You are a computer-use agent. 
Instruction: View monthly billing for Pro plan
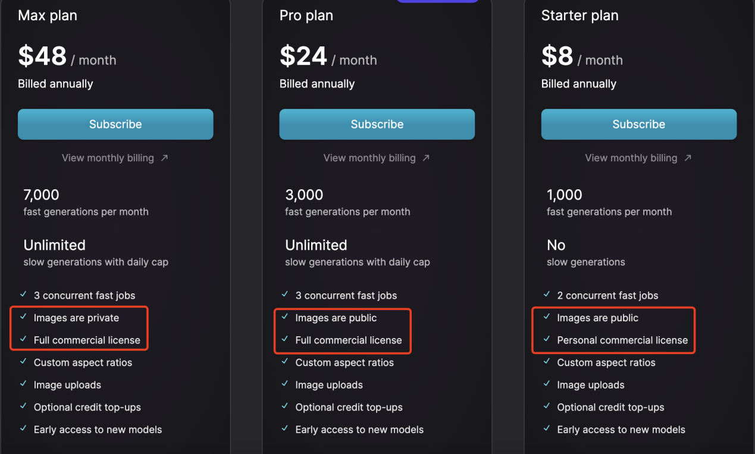click(x=369, y=158)
